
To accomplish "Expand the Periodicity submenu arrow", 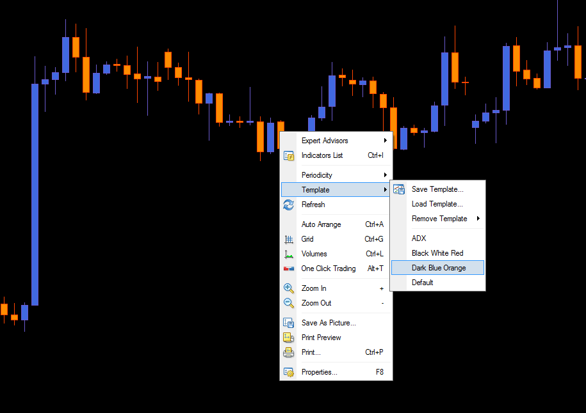I will tap(385, 175).
